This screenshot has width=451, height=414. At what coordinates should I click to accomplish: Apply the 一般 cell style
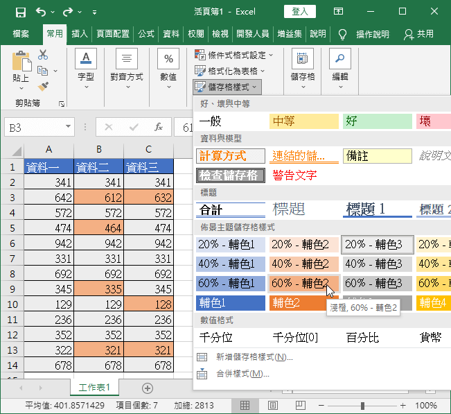click(x=231, y=121)
